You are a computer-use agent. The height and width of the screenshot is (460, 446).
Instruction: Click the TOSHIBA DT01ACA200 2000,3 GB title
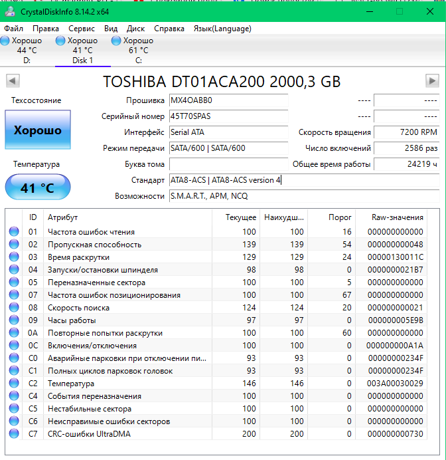click(222, 82)
